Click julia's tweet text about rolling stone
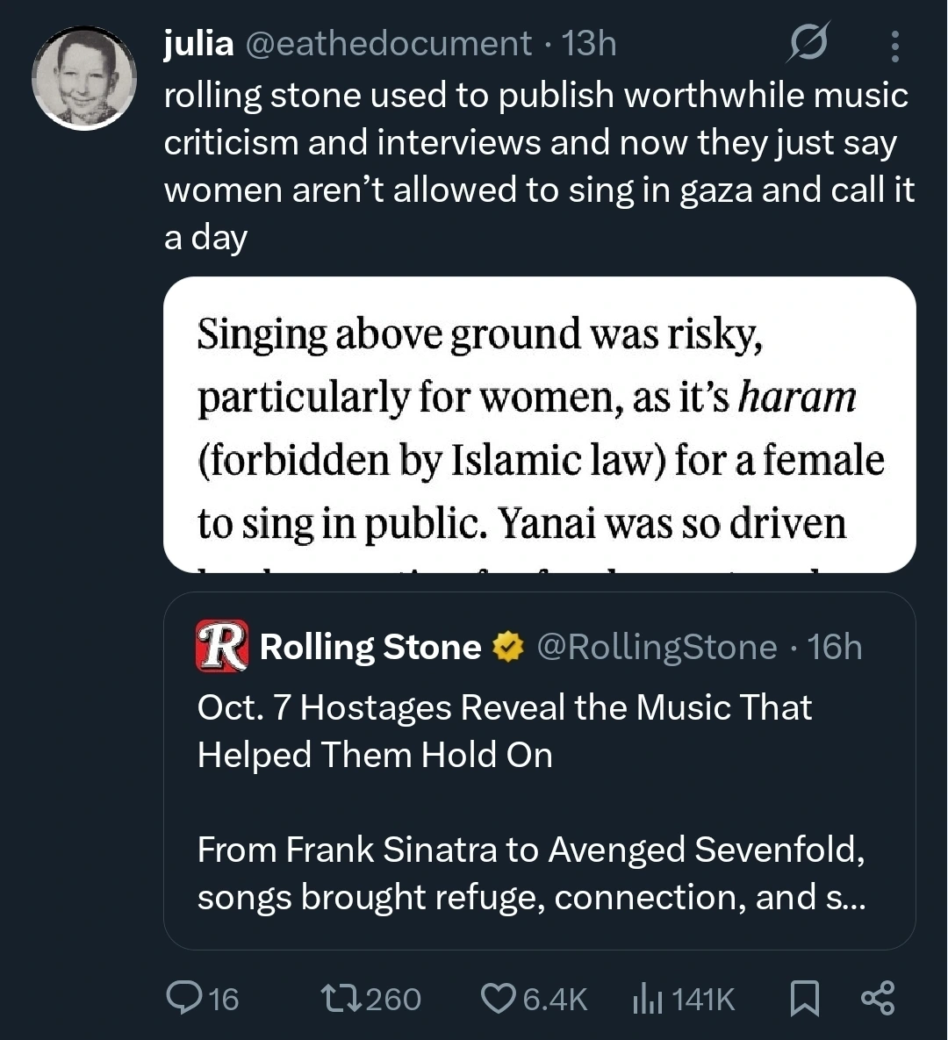Image resolution: width=948 pixels, height=1040 pixels. [x=535, y=167]
